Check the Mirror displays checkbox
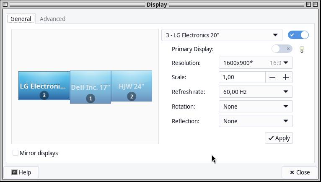 click(x=16, y=153)
